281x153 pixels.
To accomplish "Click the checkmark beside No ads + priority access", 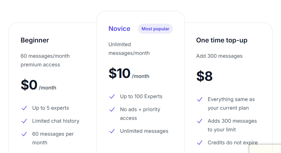I will click(x=112, y=109).
